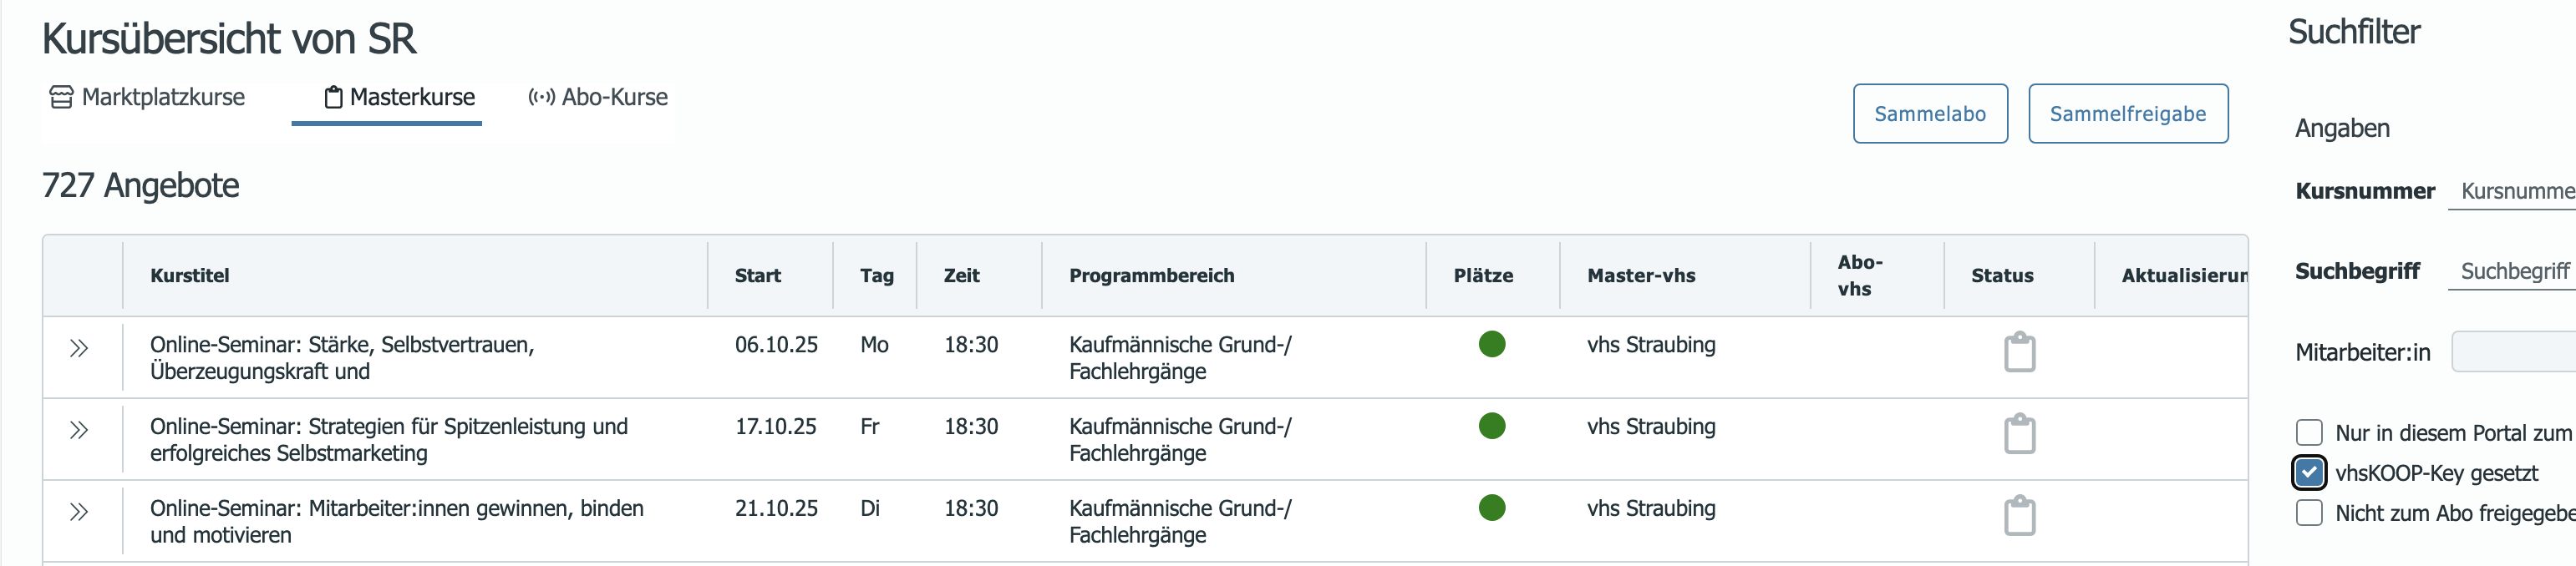Uncheck the vhsKOOP-Key gesetzt checkbox
Screen dimensions: 2576x566
pyautogui.click(x=2308, y=473)
